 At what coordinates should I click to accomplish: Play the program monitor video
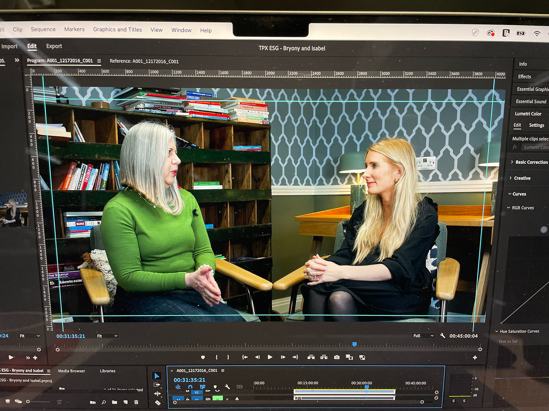[x=270, y=357]
